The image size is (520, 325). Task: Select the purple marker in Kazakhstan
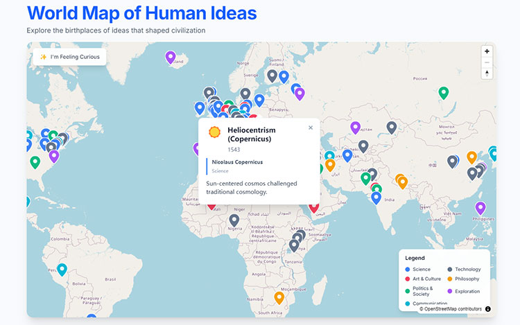click(x=356, y=128)
